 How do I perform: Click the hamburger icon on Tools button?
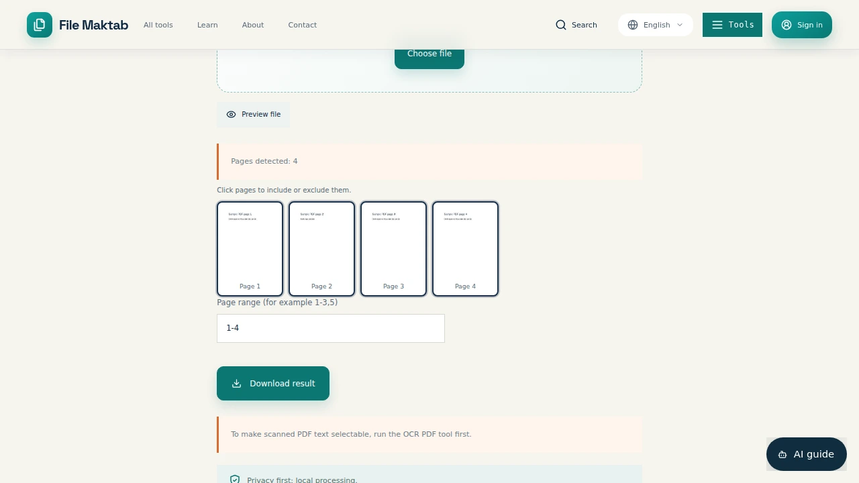(717, 25)
